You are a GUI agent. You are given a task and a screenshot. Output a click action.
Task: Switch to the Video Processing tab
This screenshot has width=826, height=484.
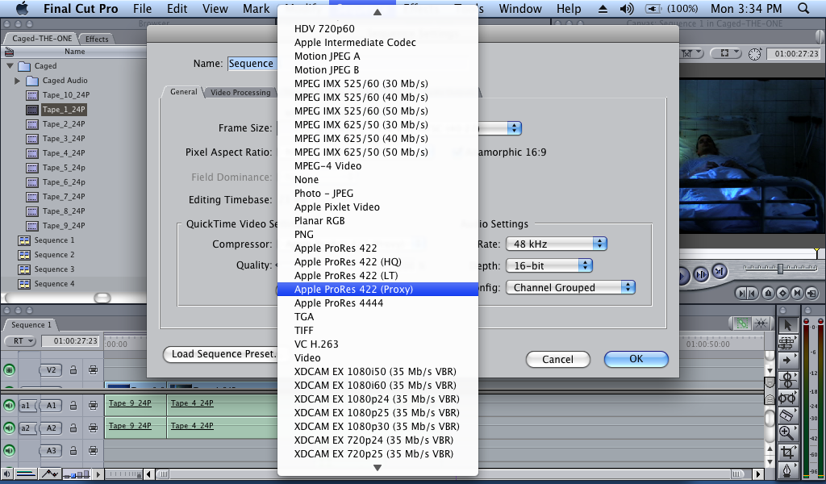click(x=240, y=92)
